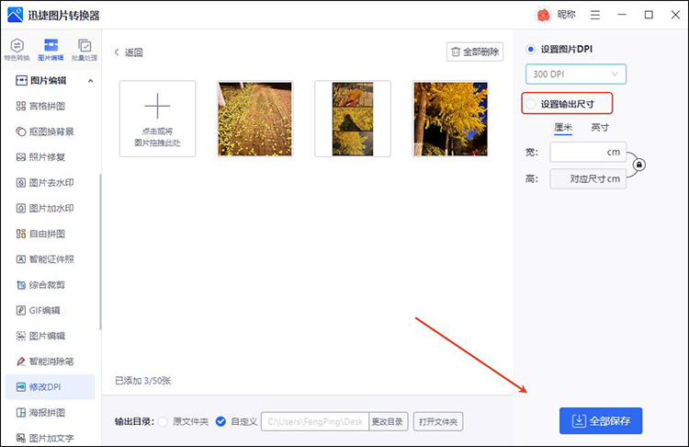Image resolution: width=689 pixels, height=447 pixels.
Task: Click the add-image plus tile
Action: click(x=157, y=119)
